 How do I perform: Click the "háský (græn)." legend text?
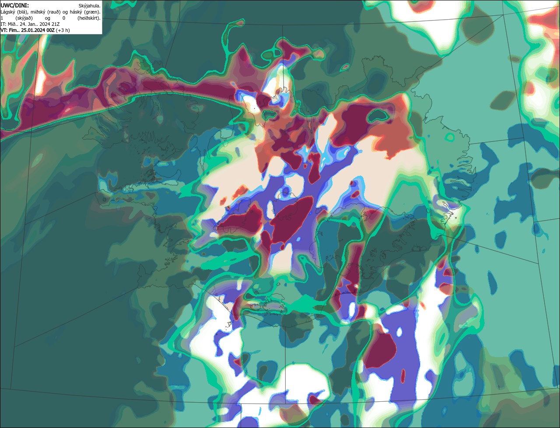tap(85, 12)
